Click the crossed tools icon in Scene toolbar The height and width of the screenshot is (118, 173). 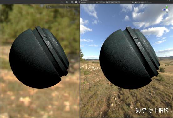133,2
